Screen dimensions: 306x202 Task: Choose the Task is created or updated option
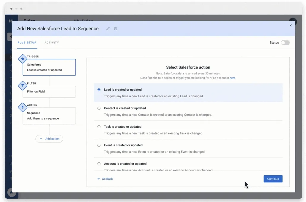pyautogui.click(x=99, y=127)
